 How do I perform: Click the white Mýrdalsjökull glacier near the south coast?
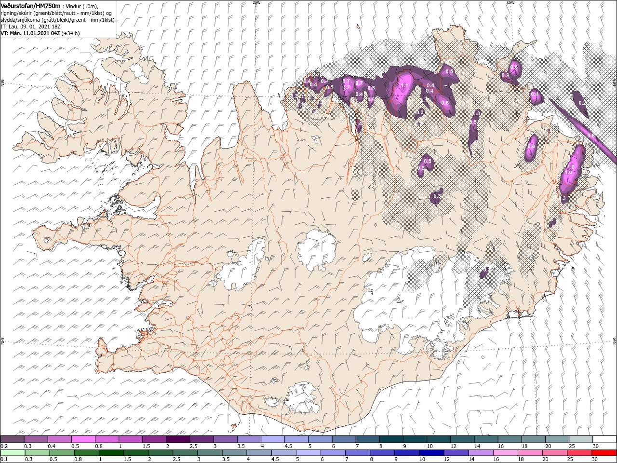tap(301, 399)
